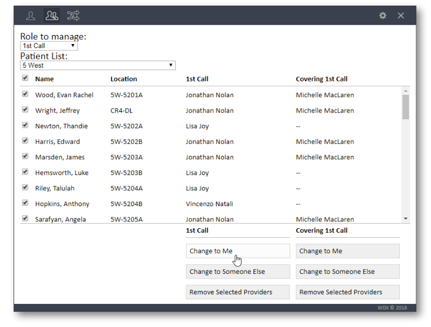The width and height of the screenshot is (431, 327).
Task: Open settings gear icon
Action: tap(383, 16)
